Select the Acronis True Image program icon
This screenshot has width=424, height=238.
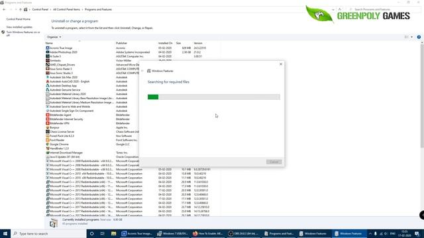48,48
